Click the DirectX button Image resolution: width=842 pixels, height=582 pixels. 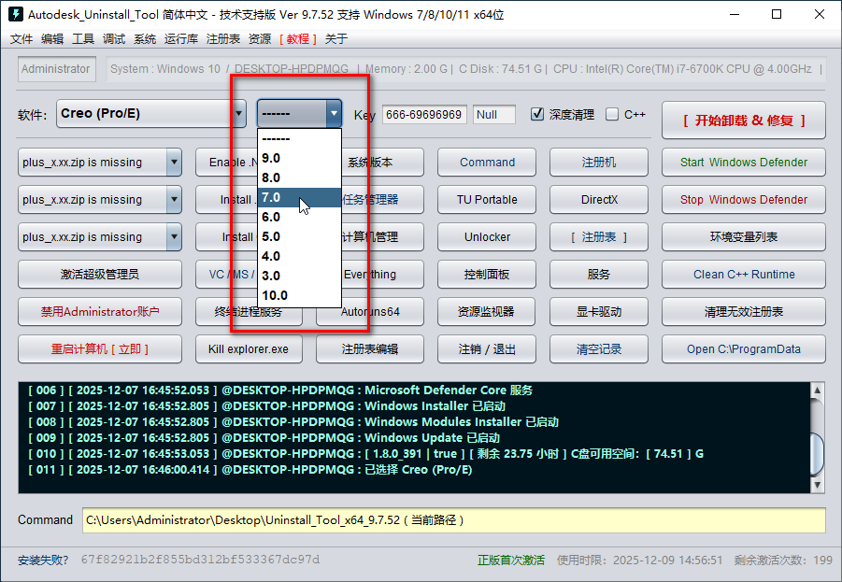599,200
